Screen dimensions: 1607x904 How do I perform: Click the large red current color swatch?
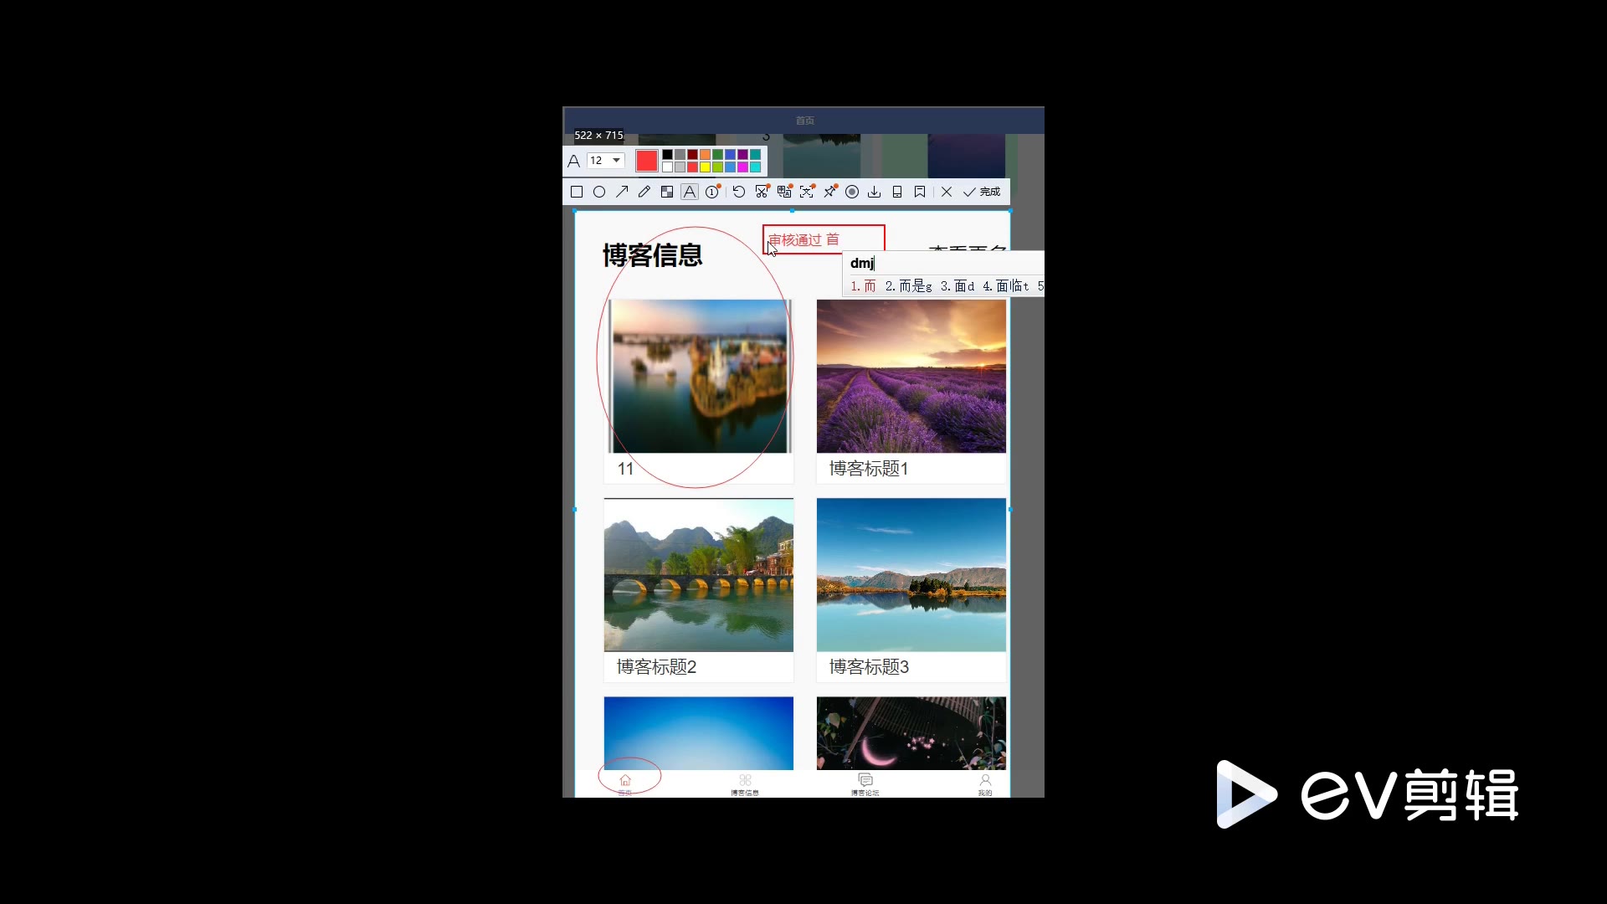[x=647, y=160]
